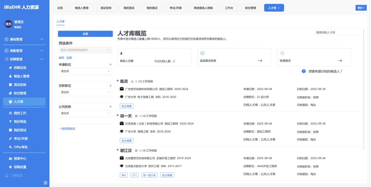The height and width of the screenshot is (187, 371).
Task: Click the 追踪激活效果 arrow icon
Action: pyautogui.click(x=260, y=60)
